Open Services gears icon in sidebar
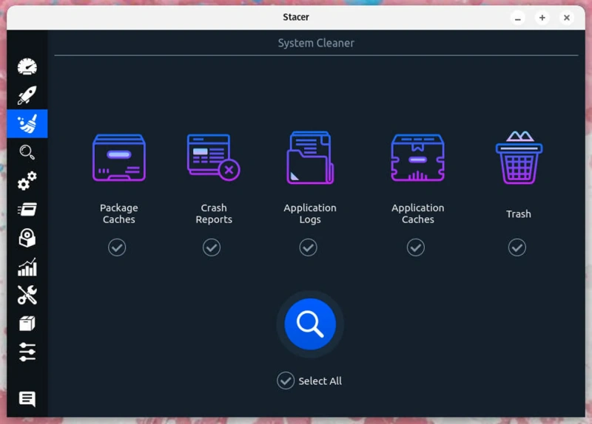The width and height of the screenshot is (592, 424). coord(27,181)
